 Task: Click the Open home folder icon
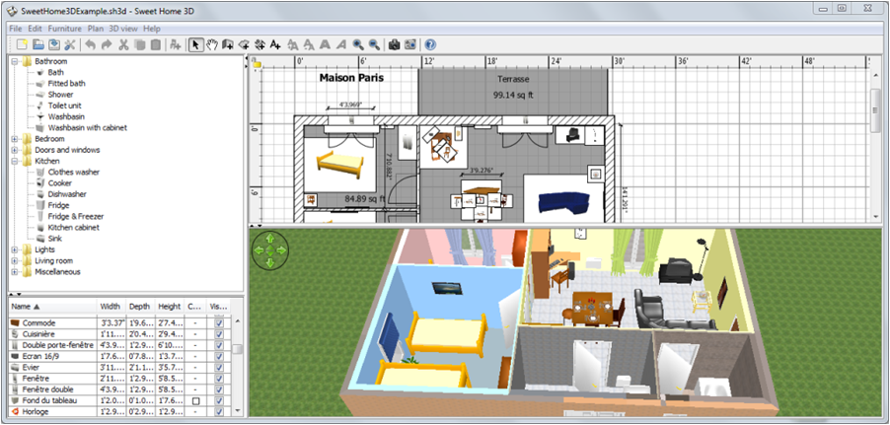38,44
